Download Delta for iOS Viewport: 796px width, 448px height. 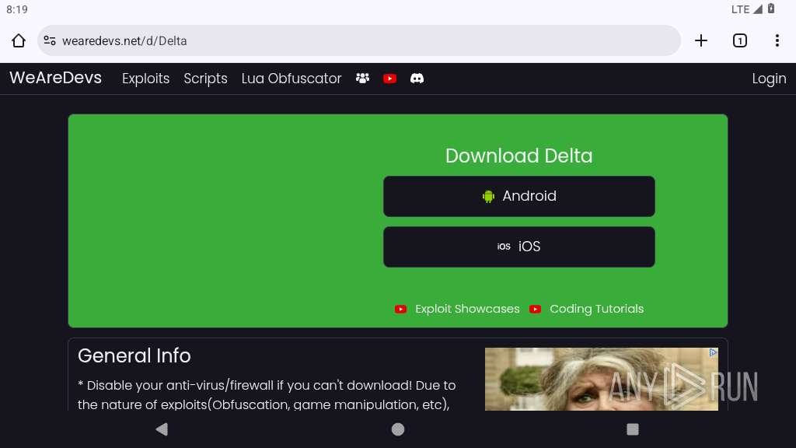518,247
